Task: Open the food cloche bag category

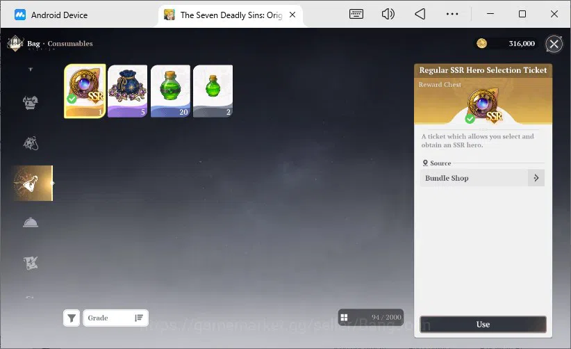Action: pyautogui.click(x=31, y=222)
